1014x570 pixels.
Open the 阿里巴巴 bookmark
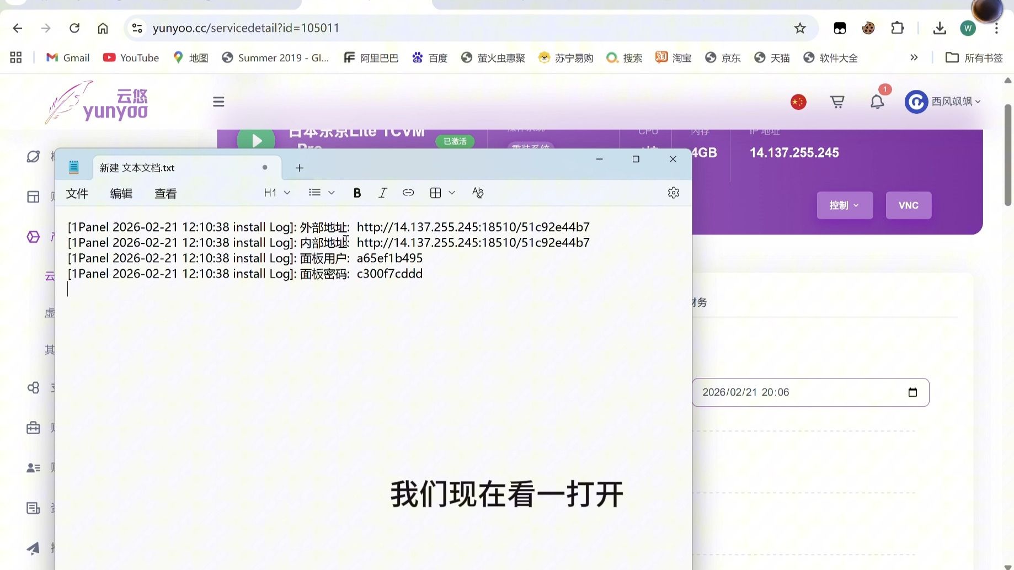click(371, 58)
